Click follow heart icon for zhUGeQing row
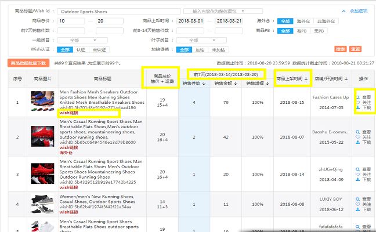This screenshot has width=376, height=232. coord(358,175)
